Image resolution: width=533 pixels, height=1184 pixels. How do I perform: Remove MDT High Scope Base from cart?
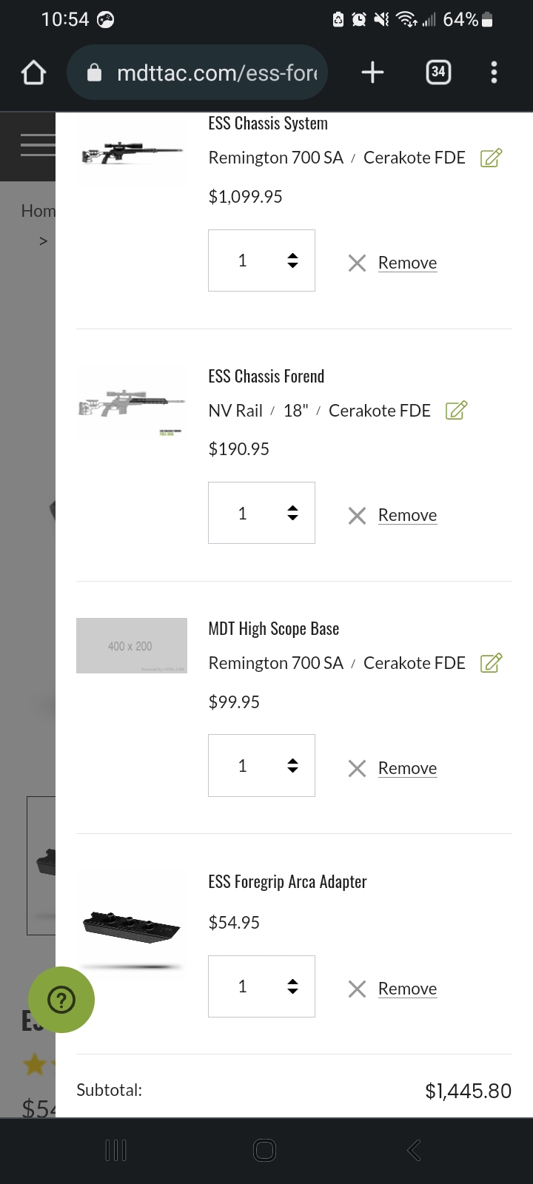(x=393, y=768)
